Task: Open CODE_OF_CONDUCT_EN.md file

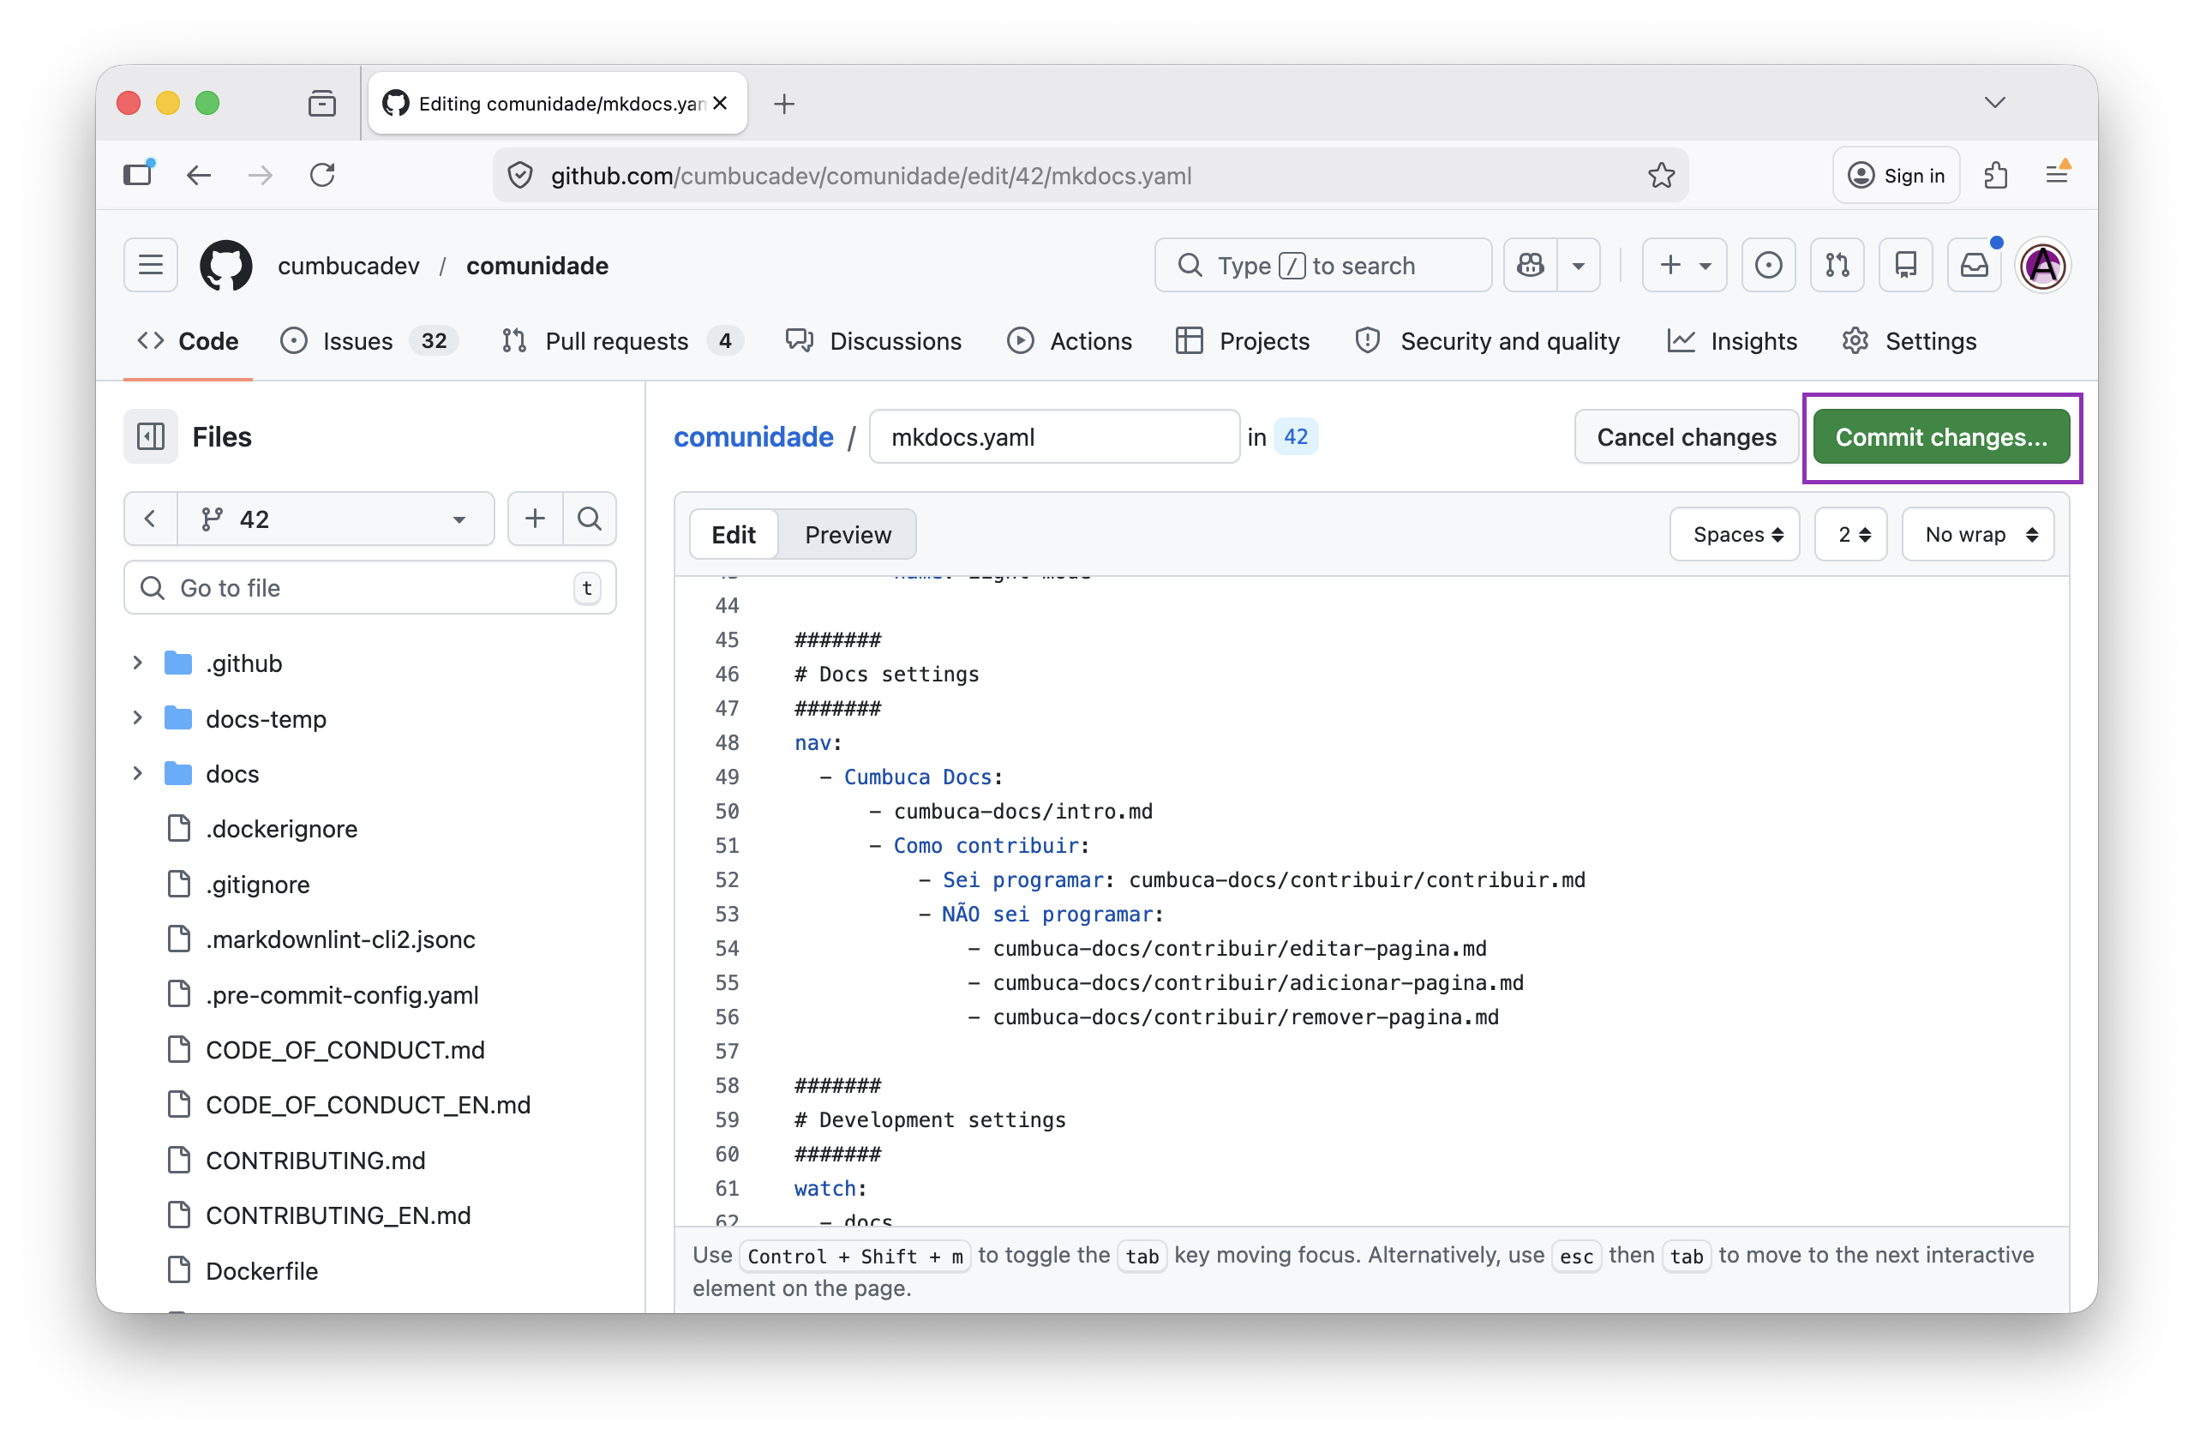Action: point(368,1105)
